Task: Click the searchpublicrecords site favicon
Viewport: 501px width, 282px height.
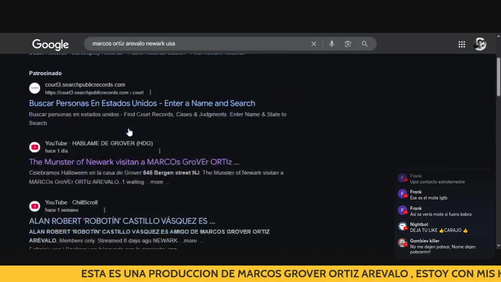Action: [35, 88]
